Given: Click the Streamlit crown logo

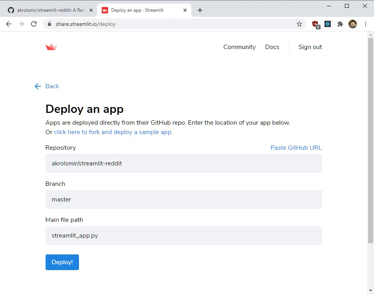Looking at the screenshot, I should 51,47.
